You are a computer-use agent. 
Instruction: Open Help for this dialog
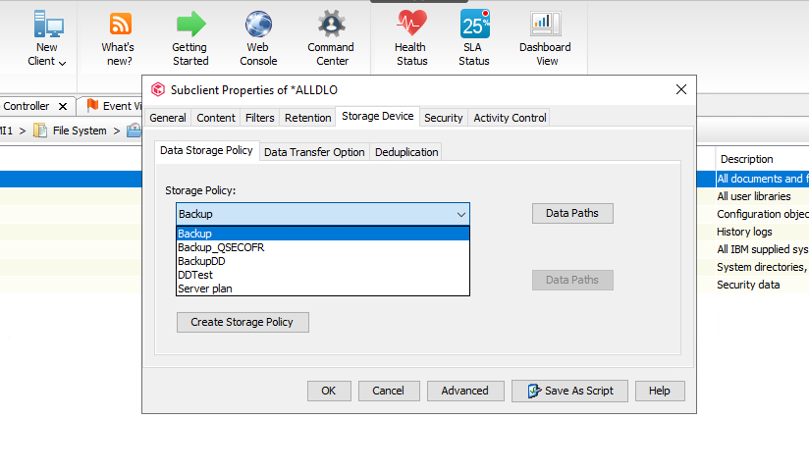point(660,391)
